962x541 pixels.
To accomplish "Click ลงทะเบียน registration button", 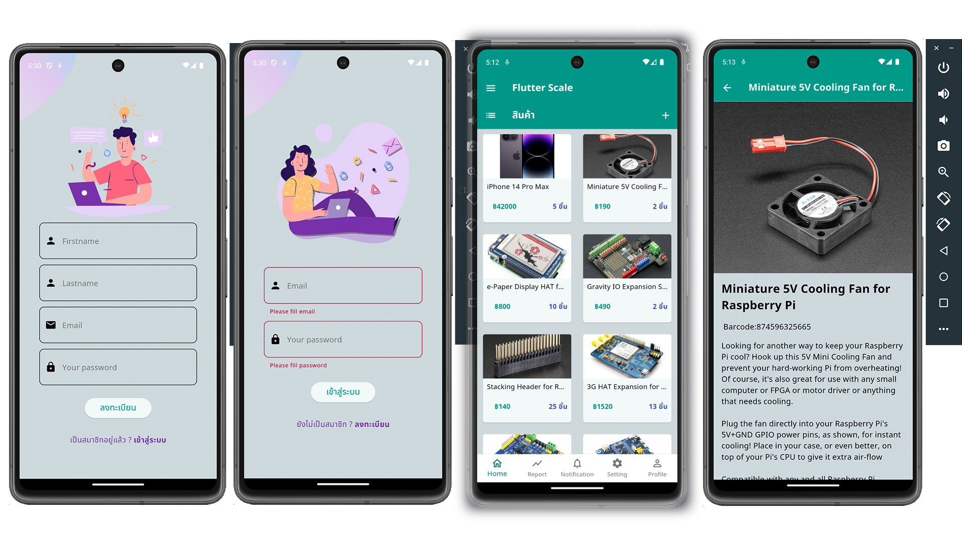I will point(119,407).
